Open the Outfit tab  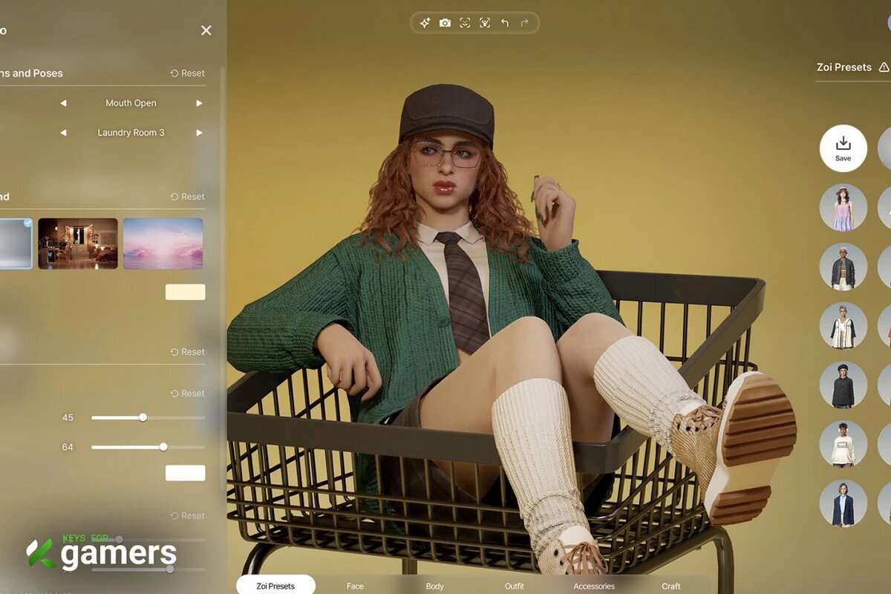tap(514, 586)
